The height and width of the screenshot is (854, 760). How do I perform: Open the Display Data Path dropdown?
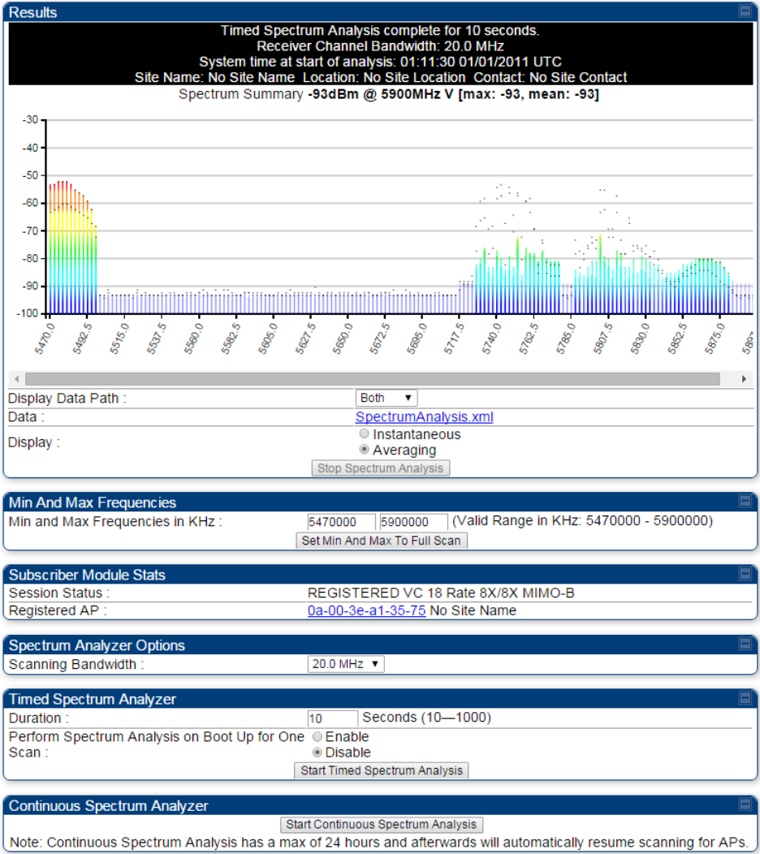pyautogui.click(x=386, y=398)
